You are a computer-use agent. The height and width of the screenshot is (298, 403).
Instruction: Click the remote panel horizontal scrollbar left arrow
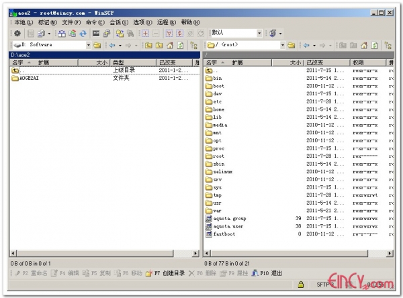pyautogui.click(x=207, y=253)
